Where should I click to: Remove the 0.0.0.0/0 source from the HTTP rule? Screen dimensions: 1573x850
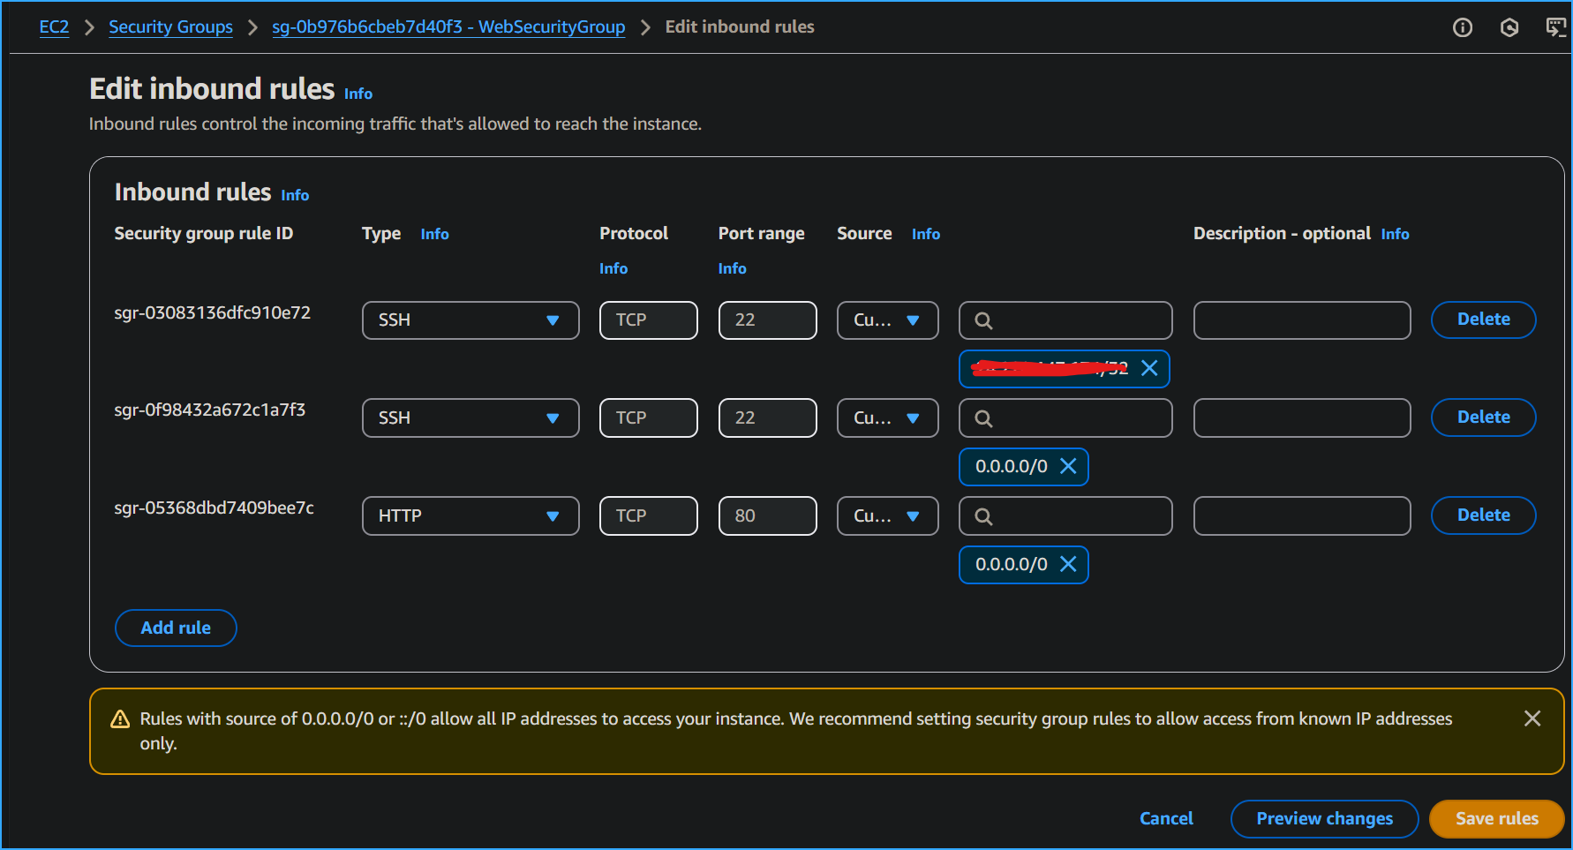click(1069, 564)
